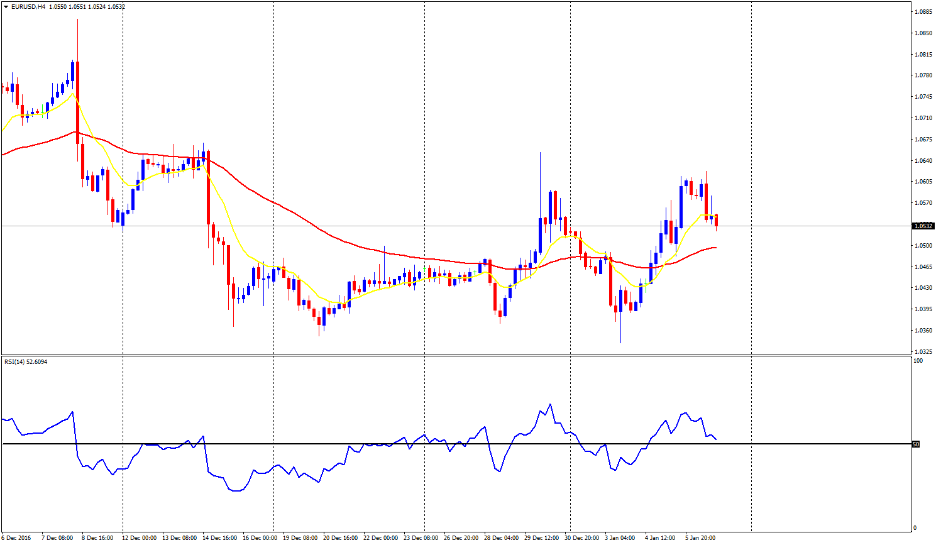Select the time label 4 Jan 12:00

point(661,538)
